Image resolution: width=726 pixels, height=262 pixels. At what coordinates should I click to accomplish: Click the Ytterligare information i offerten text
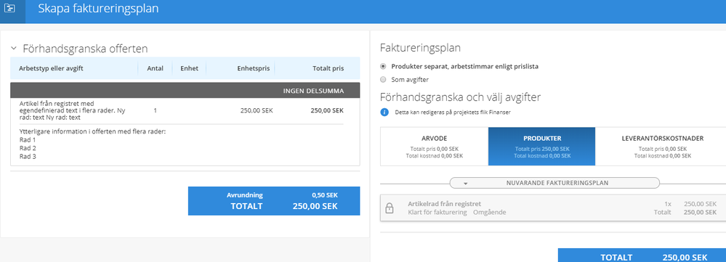[92, 131]
